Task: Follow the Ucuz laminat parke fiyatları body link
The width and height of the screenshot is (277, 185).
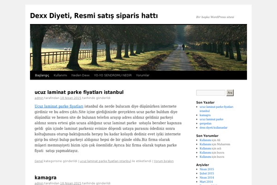Action: pos(59,106)
